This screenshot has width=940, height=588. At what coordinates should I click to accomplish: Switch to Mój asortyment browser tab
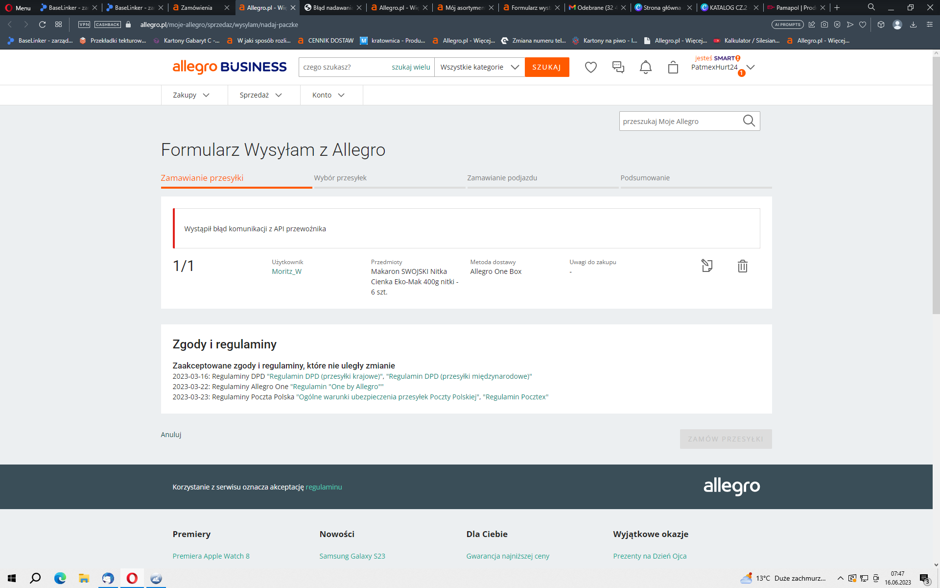point(465,7)
